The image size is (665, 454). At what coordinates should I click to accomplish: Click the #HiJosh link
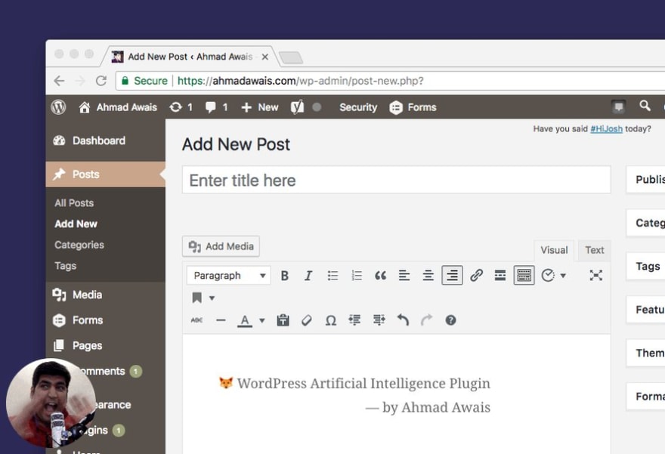coord(606,129)
